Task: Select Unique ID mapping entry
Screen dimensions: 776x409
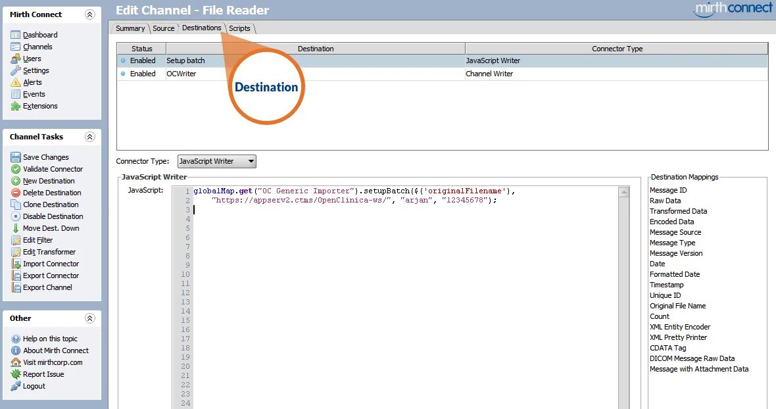Action: point(665,295)
